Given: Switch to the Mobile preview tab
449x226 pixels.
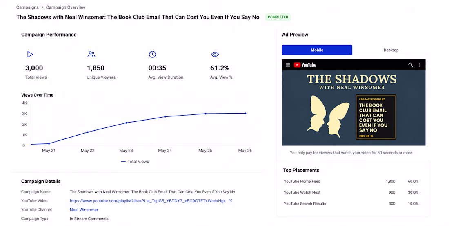Looking at the screenshot, I should pyautogui.click(x=317, y=50).
